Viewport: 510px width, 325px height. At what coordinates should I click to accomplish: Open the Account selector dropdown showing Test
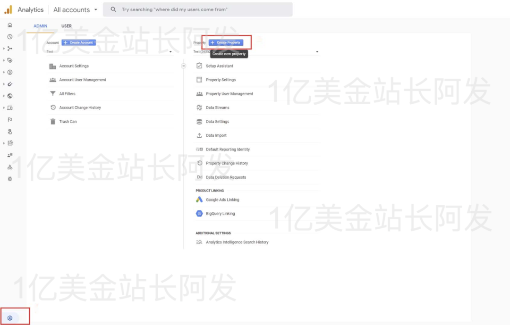110,52
